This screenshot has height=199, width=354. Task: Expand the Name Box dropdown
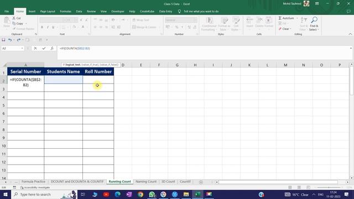pos(22,48)
